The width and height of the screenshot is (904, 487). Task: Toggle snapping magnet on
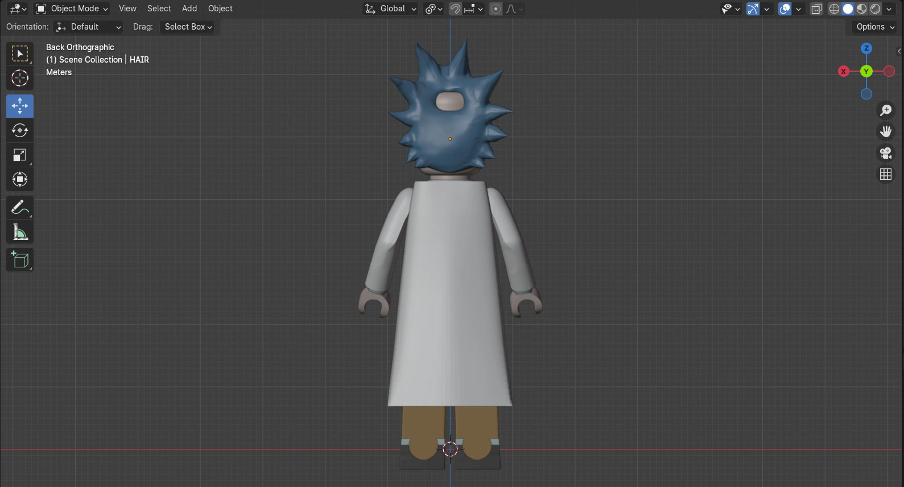tap(455, 9)
